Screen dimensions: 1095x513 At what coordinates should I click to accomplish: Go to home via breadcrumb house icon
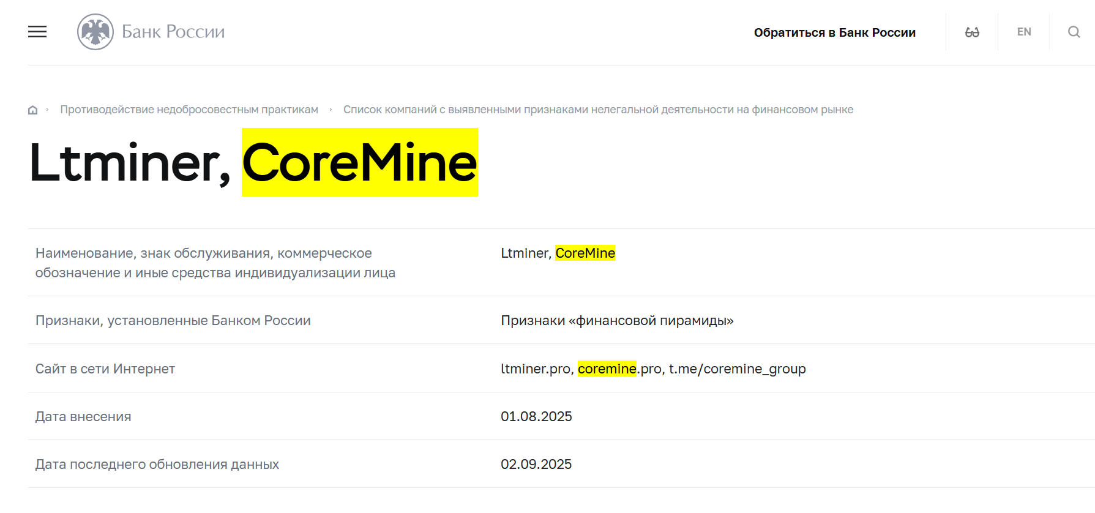coord(33,110)
